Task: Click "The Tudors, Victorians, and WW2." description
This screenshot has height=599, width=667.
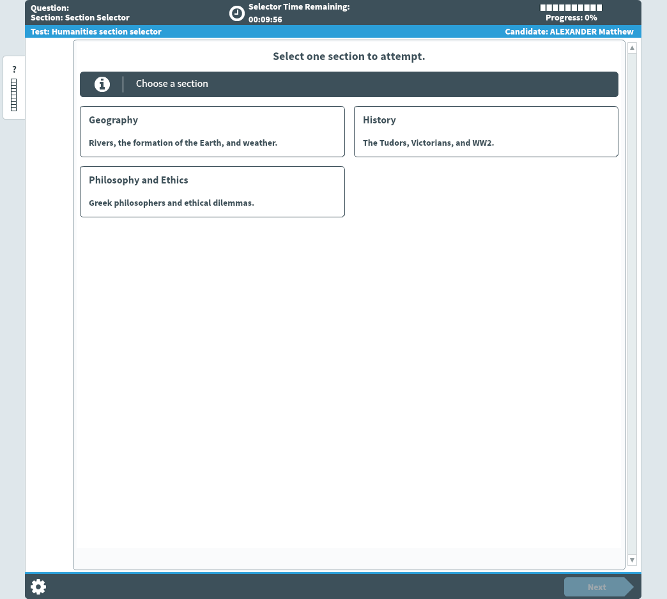Action: pyautogui.click(x=428, y=143)
